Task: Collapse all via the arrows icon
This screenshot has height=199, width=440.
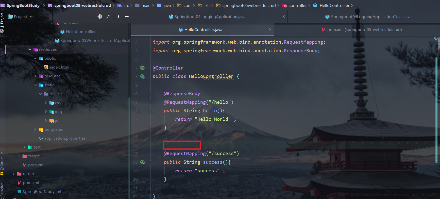Action: pyautogui.click(x=108, y=16)
